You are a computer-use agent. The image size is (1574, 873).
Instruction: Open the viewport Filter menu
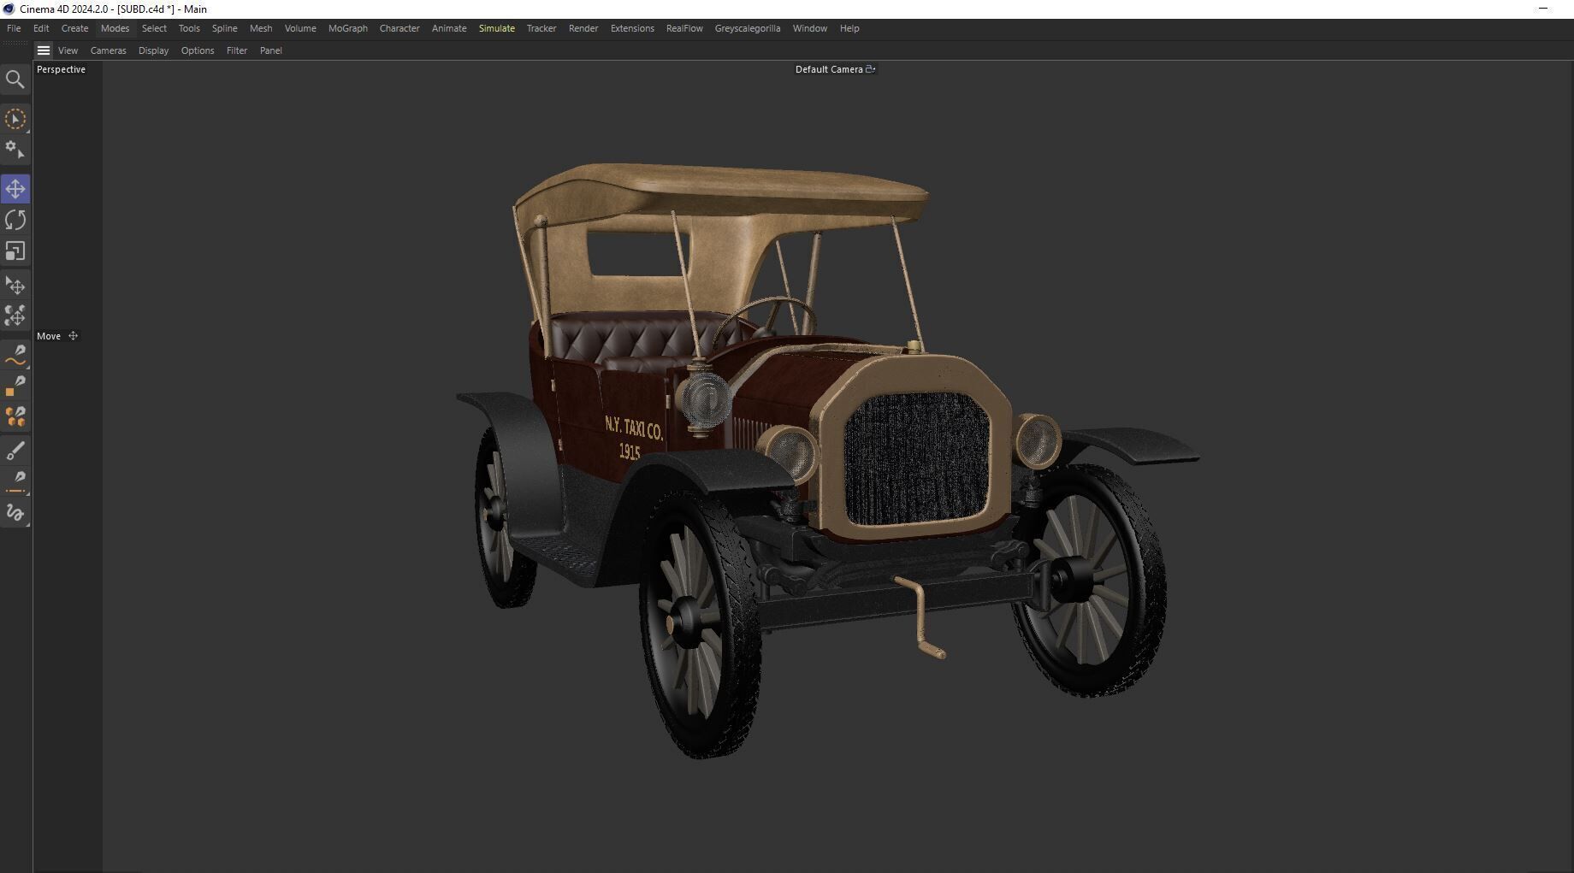click(x=237, y=50)
